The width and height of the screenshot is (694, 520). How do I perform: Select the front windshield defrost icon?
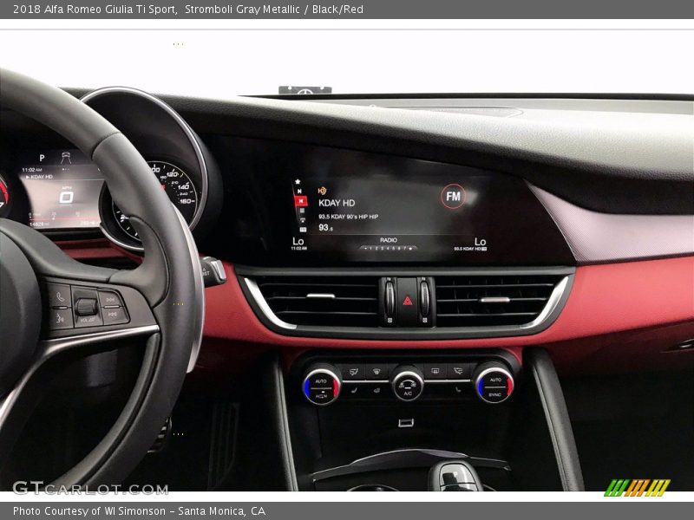376,372
